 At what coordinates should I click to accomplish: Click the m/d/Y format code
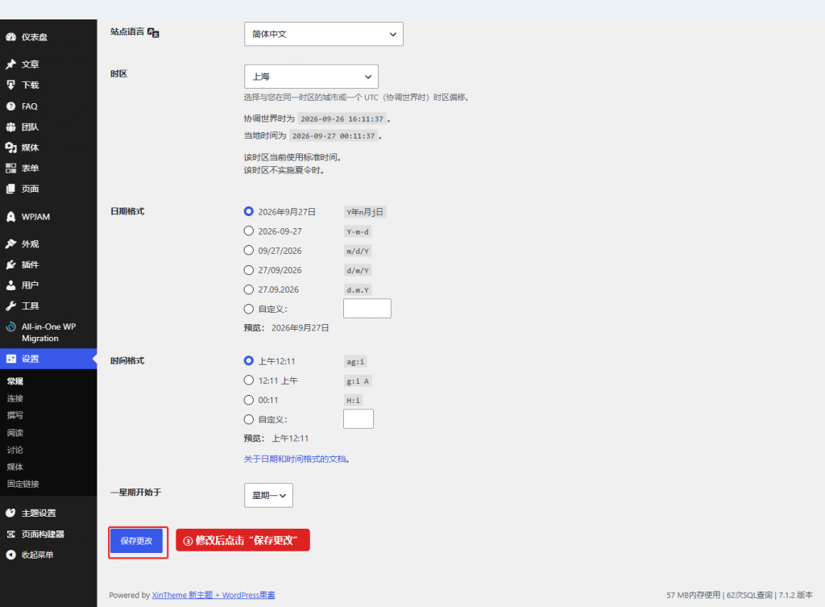358,252
